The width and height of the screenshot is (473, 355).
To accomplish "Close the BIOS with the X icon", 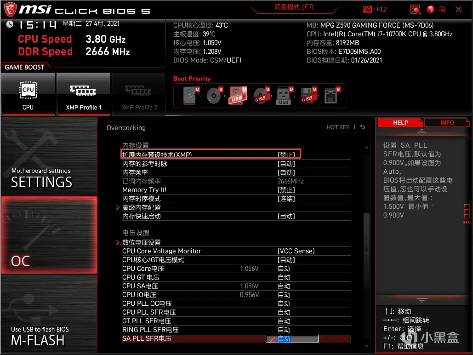I will [x=459, y=9].
